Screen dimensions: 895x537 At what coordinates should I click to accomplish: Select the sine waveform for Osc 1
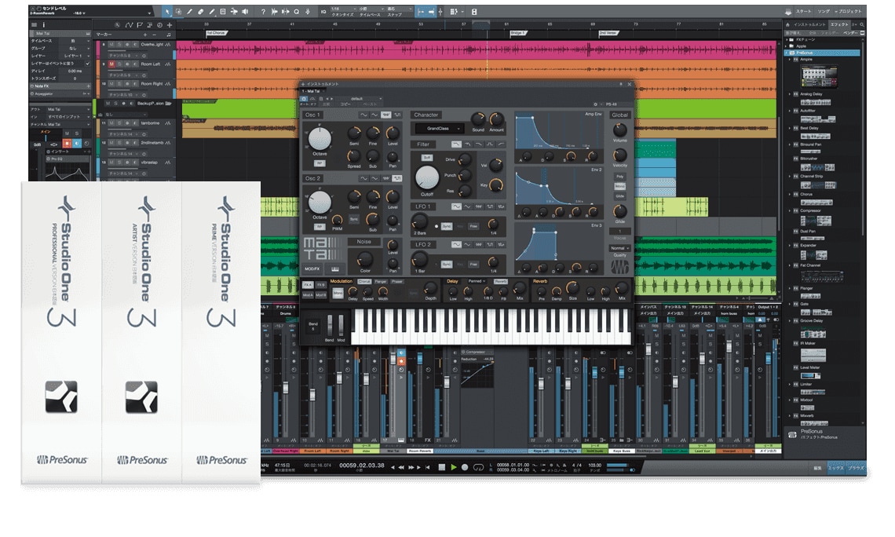363,115
